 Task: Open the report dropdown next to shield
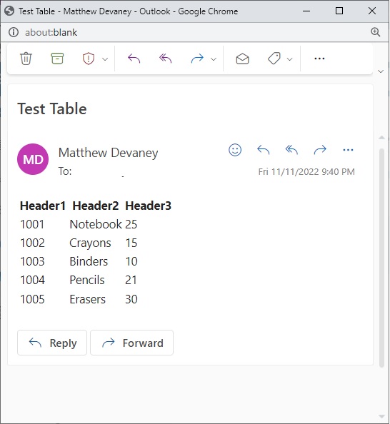(x=105, y=59)
